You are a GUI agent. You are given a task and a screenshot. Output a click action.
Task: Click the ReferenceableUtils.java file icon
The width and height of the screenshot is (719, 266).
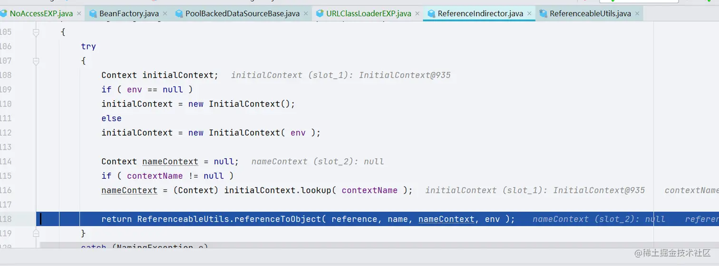(543, 13)
